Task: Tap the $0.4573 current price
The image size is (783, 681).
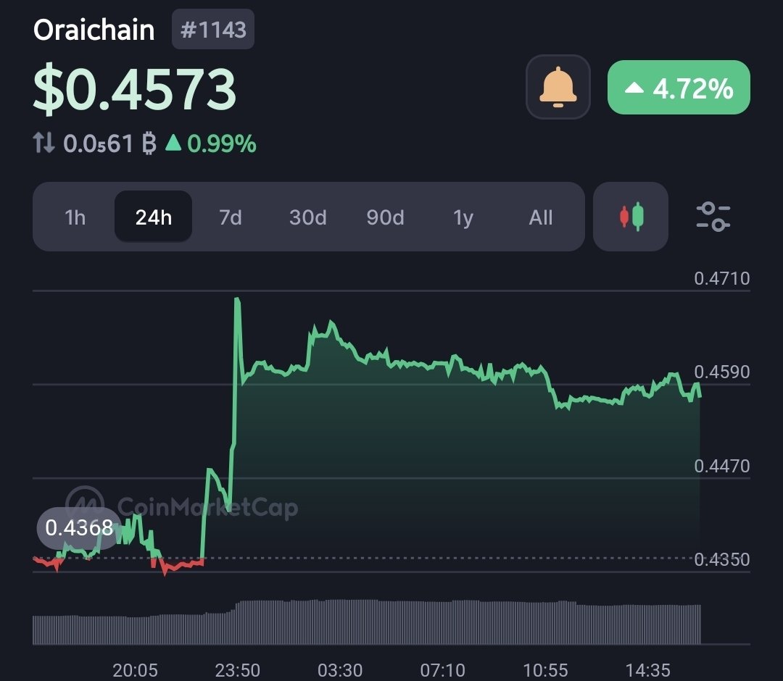Action: coord(135,90)
